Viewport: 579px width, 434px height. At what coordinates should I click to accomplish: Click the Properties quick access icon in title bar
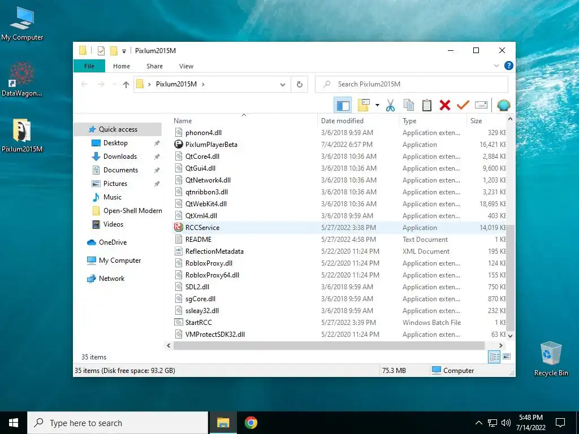pyautogui.click(x=101, y=51)
